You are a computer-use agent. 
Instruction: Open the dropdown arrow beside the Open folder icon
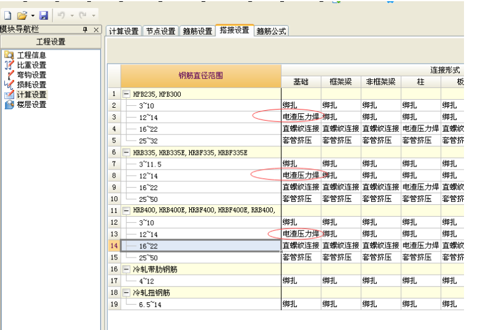tap(33, 15)
